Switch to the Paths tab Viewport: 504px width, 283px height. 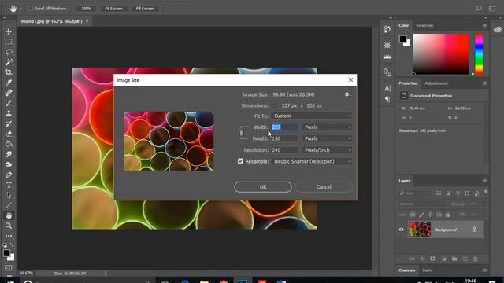click(x=427, y=270)
